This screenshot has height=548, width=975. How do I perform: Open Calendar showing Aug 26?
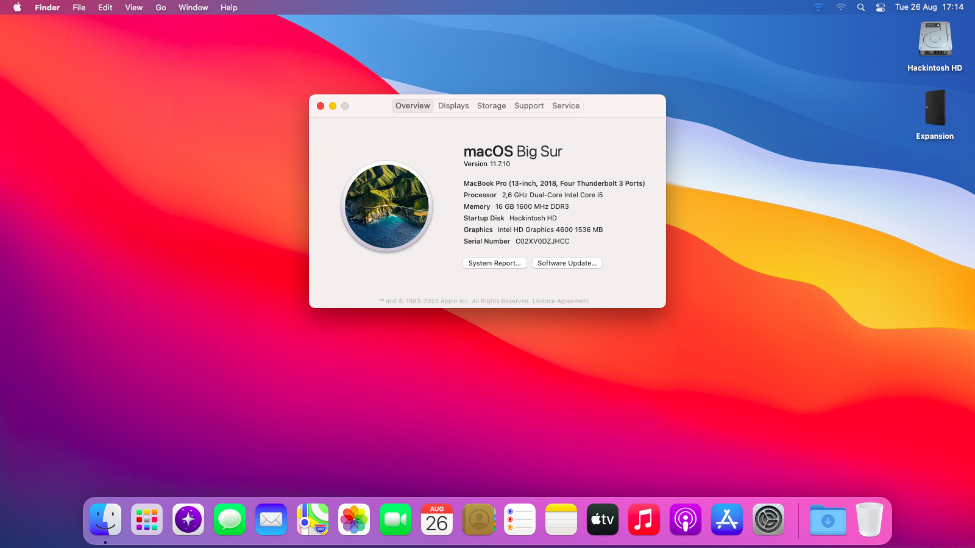[437, 519]
